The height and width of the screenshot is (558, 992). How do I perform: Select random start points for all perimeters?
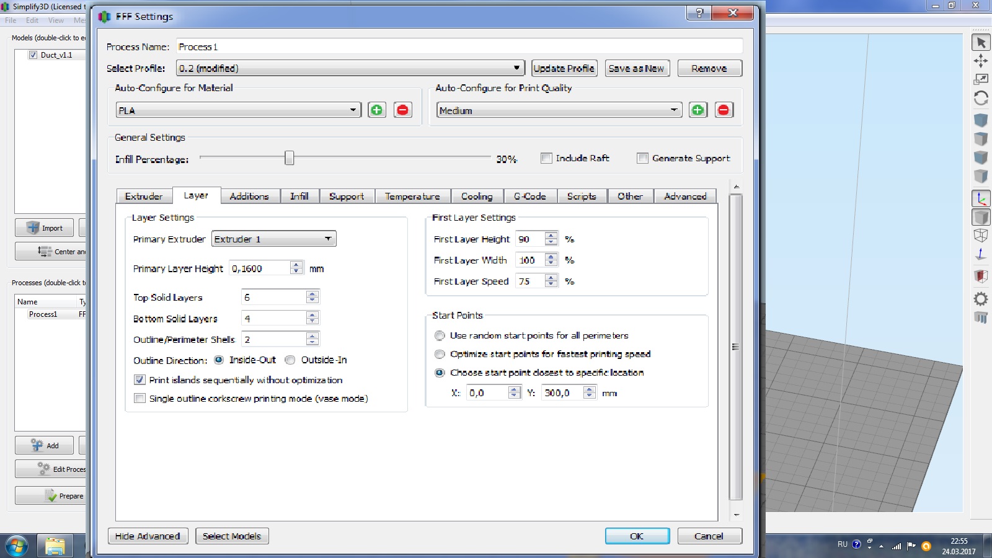440,335
